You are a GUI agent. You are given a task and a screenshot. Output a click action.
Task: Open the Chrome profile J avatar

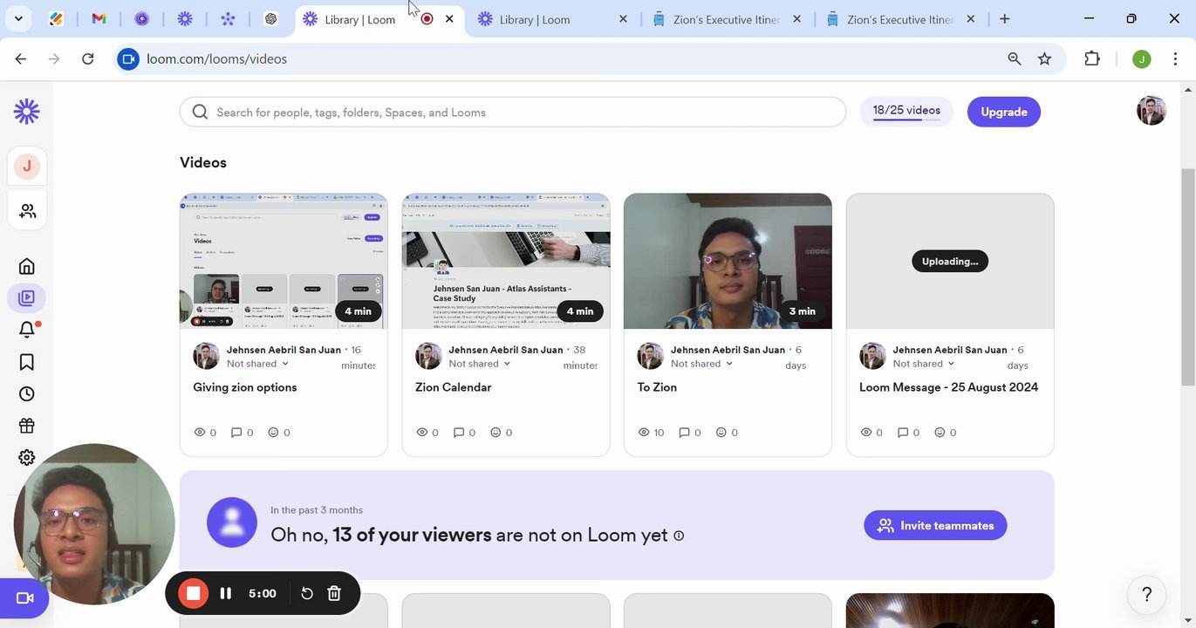(1142, 59)
